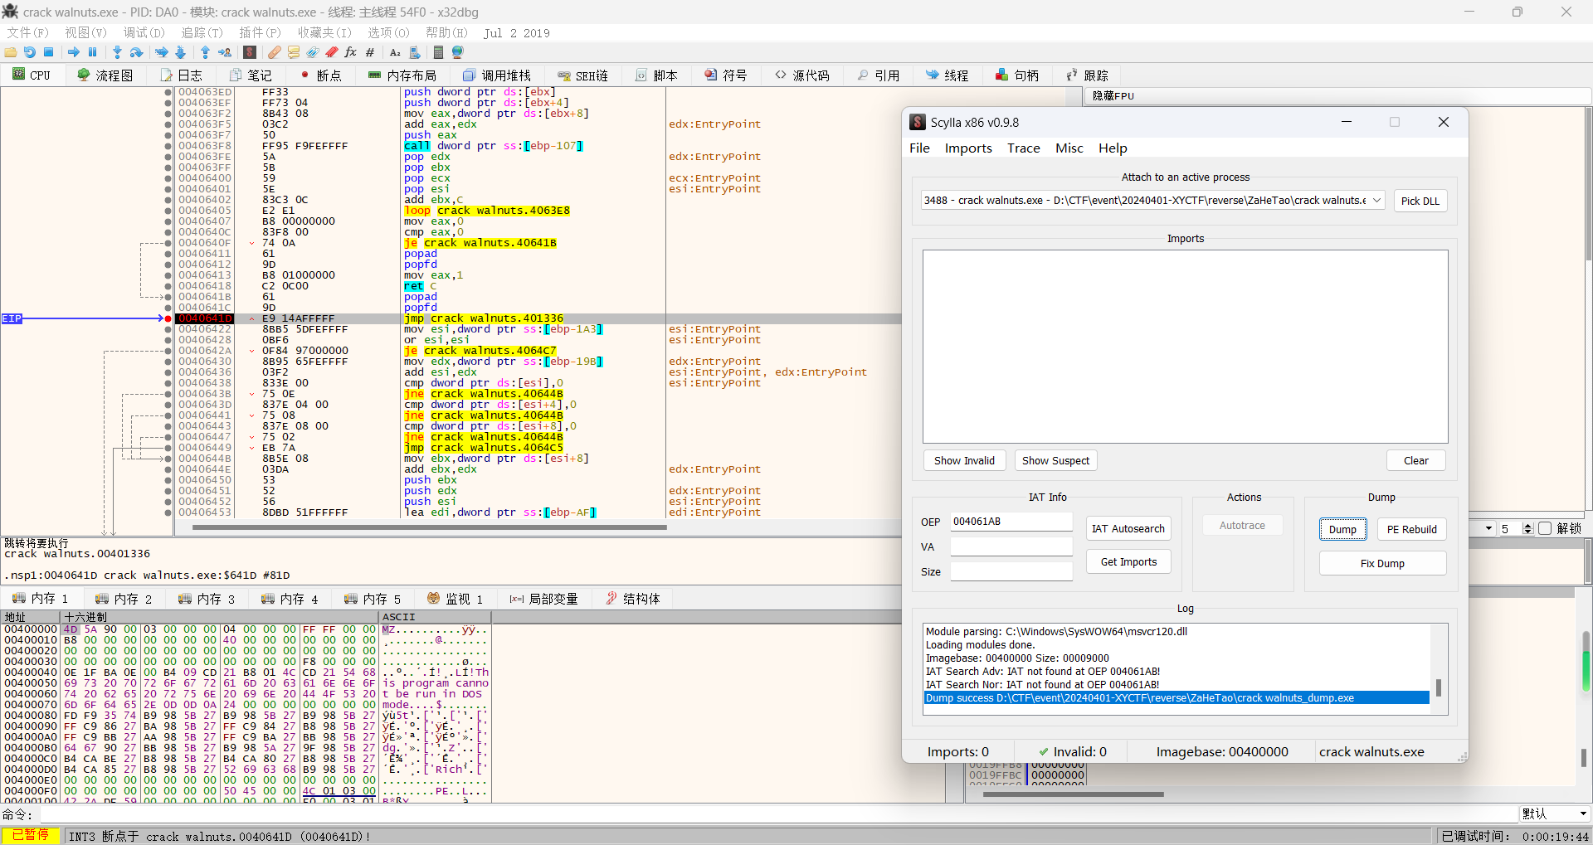Image resolution: width=1593 pixels, height=845 pixels.
Task: Open the patches band-aid icon
Action: click(x=274, y=52)
